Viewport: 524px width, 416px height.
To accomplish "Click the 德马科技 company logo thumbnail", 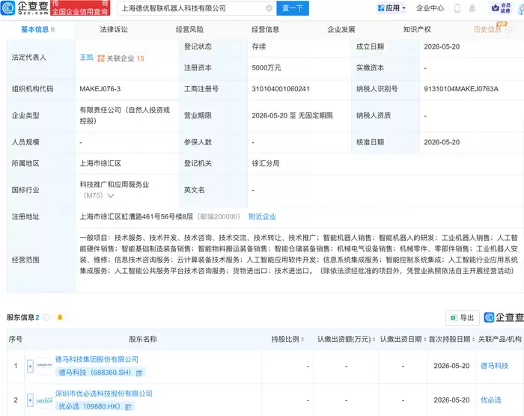I will pos(44,366).
